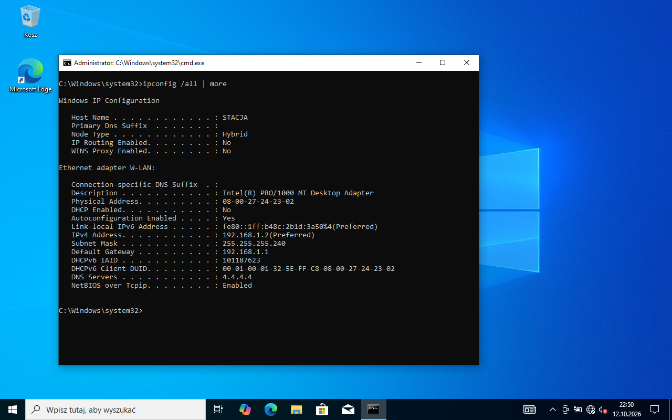672x420 pixels.
Task: Open the notification center icon
Action: click(x=655, y=409)
